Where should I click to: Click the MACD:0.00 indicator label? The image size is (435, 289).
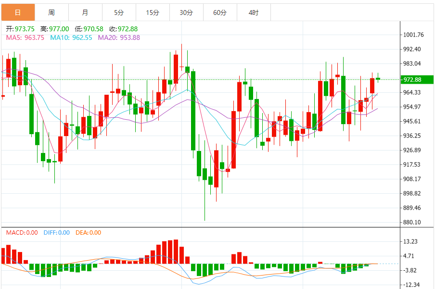point(22,233)
